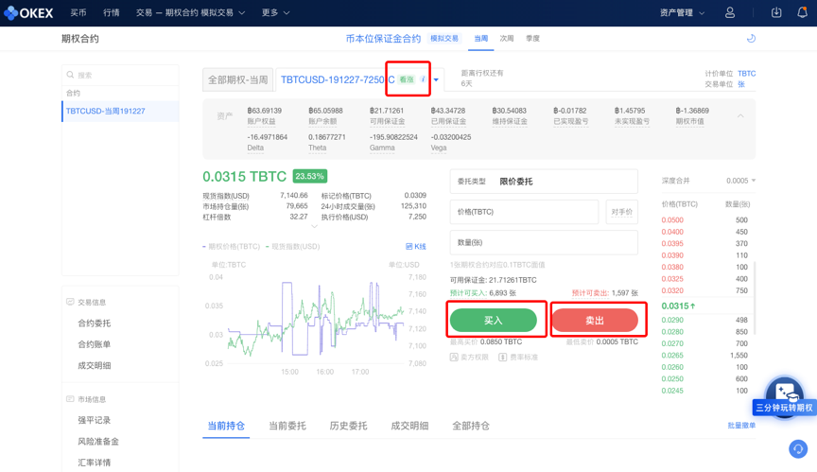The width and height of the screenshot is (817, 472).
Task: Switch to 季度 tab
Action: 532,39
